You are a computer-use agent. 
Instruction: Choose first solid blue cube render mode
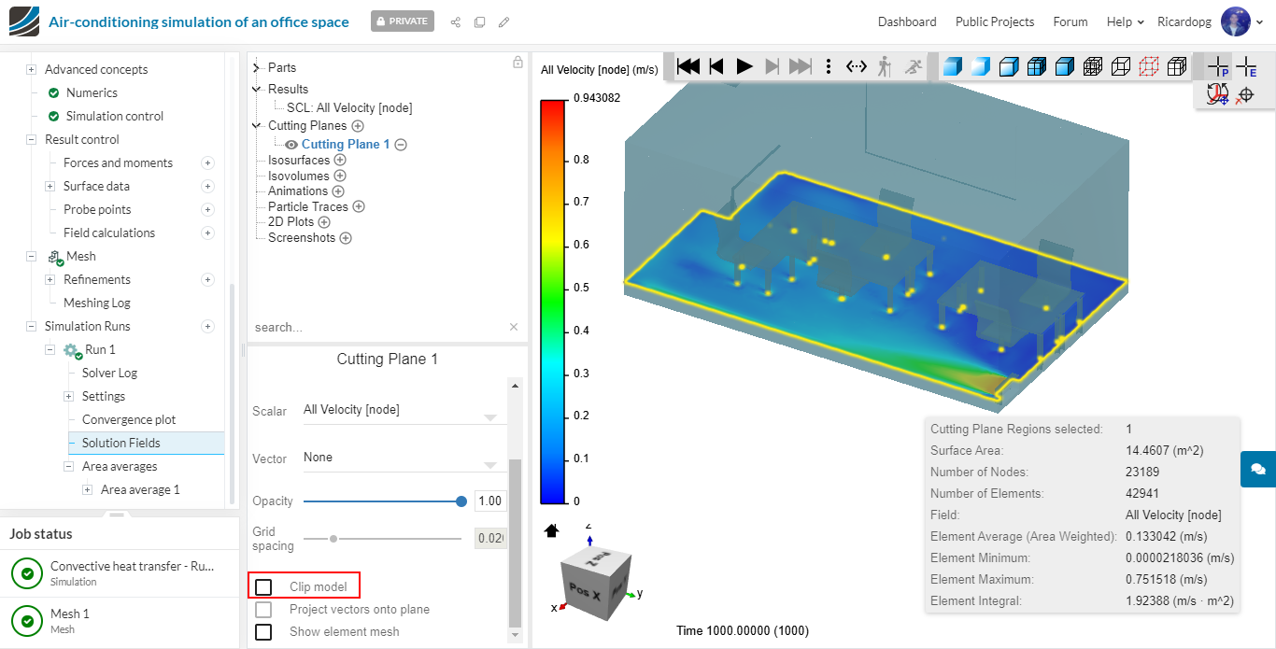tap(952, 66)
